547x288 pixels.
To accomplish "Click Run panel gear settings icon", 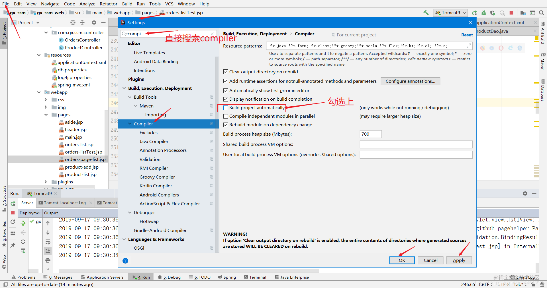I will 525,193.
